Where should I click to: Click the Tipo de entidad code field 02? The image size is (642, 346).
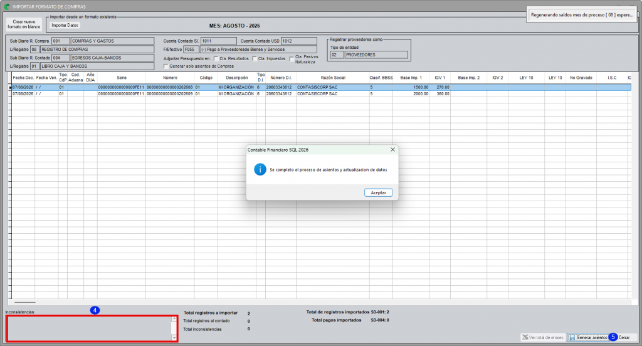pyautogui.click(x=337, y=55)
